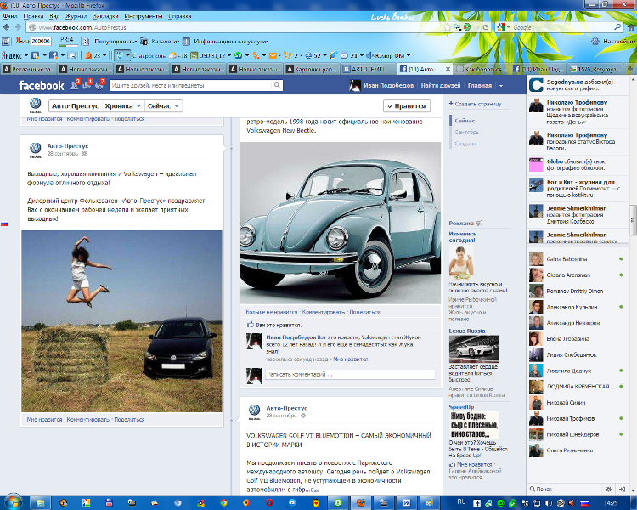Click the weather +18 icon in Yandex bar
This screenshot has width=637, height=510.
(178, 55)
